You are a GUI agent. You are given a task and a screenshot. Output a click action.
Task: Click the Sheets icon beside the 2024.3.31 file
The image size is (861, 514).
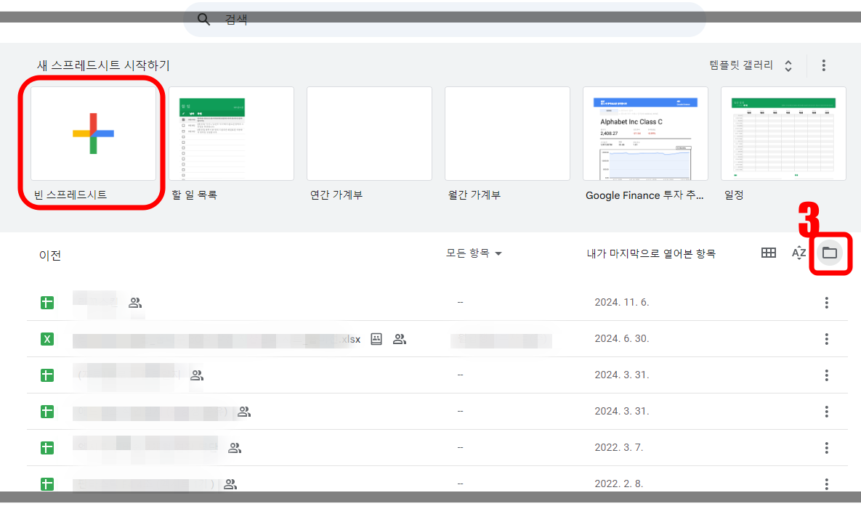tap(47, 375)
